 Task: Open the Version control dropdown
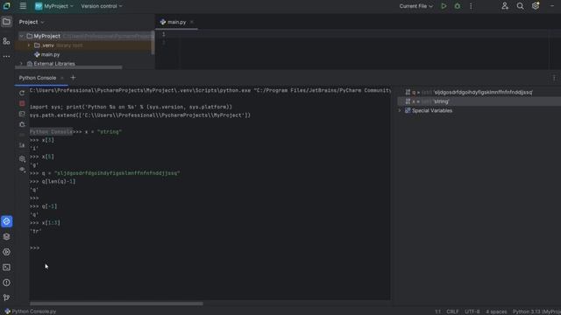point(102,6)
